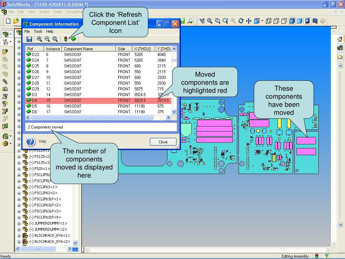Screen dimensions: 345x259
Task: Click the Refresh Component List icon
Action: pyautogui.click(x=73, y=39)
